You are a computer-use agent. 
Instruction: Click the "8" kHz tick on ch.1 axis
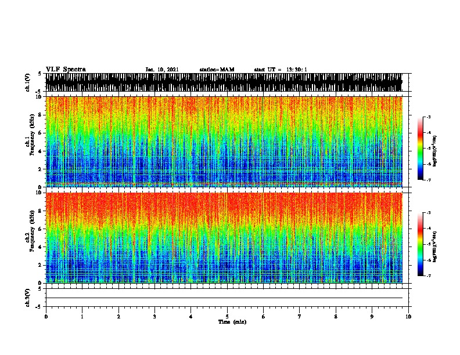pos(41,115)
